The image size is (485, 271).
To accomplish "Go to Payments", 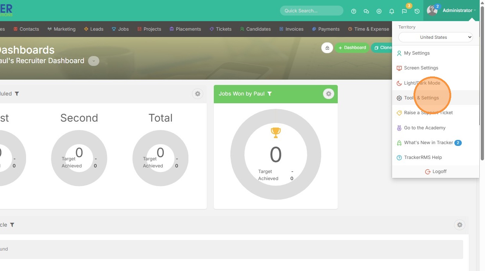I will [326, 29].
